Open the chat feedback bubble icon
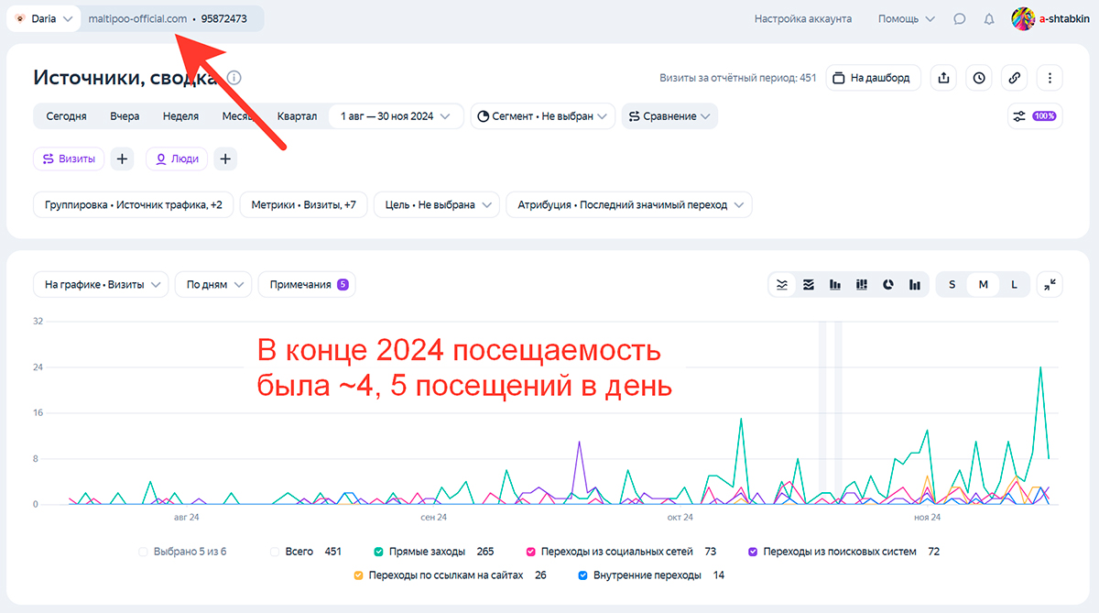This screenshot has height=613, width=1099. pos(959,18)
